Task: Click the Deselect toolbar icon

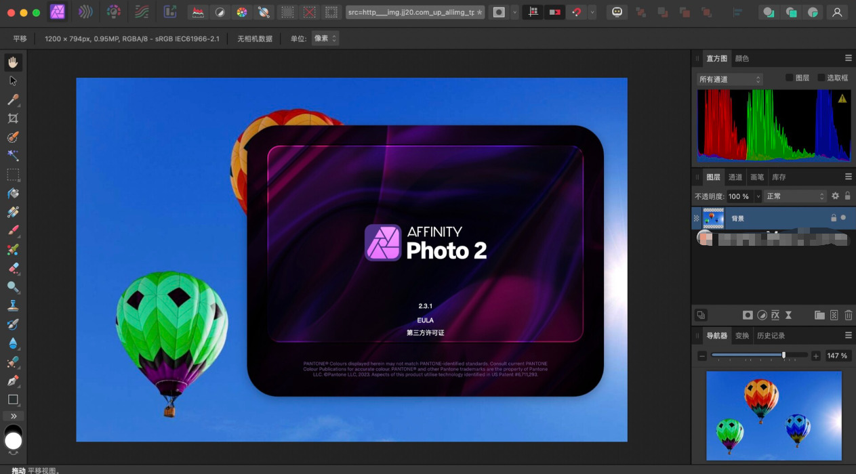Action: pyautogui.click(x=310, y=12)
